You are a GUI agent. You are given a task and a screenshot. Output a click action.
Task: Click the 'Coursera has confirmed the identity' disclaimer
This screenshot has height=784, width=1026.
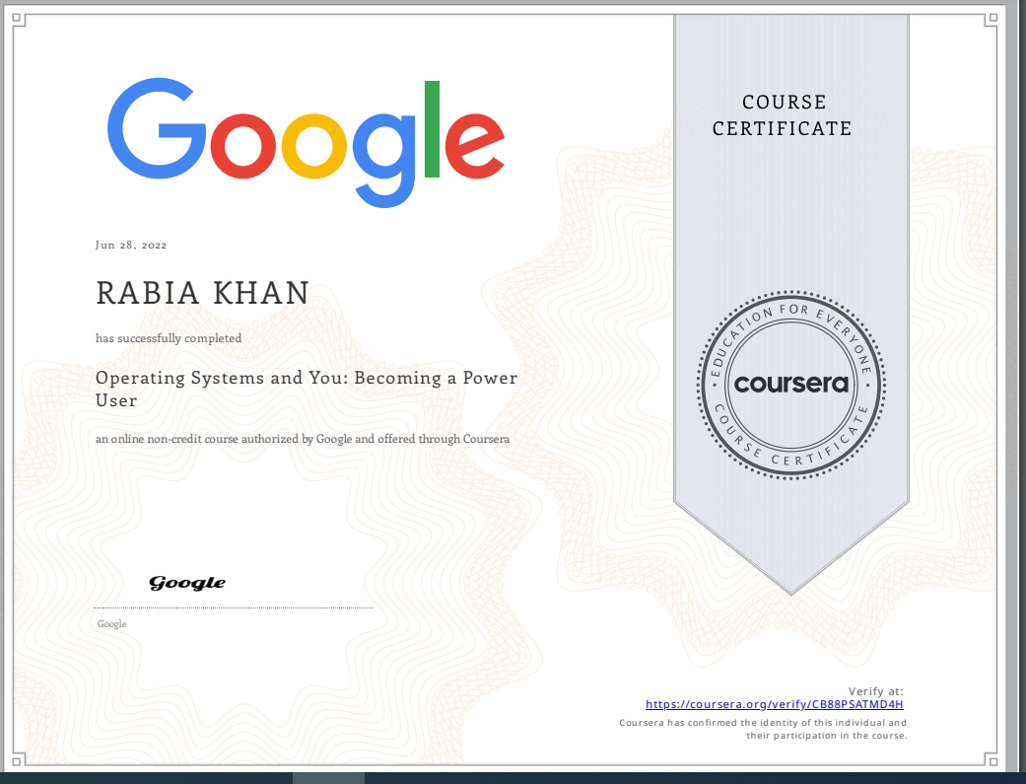tap(763, 729)
